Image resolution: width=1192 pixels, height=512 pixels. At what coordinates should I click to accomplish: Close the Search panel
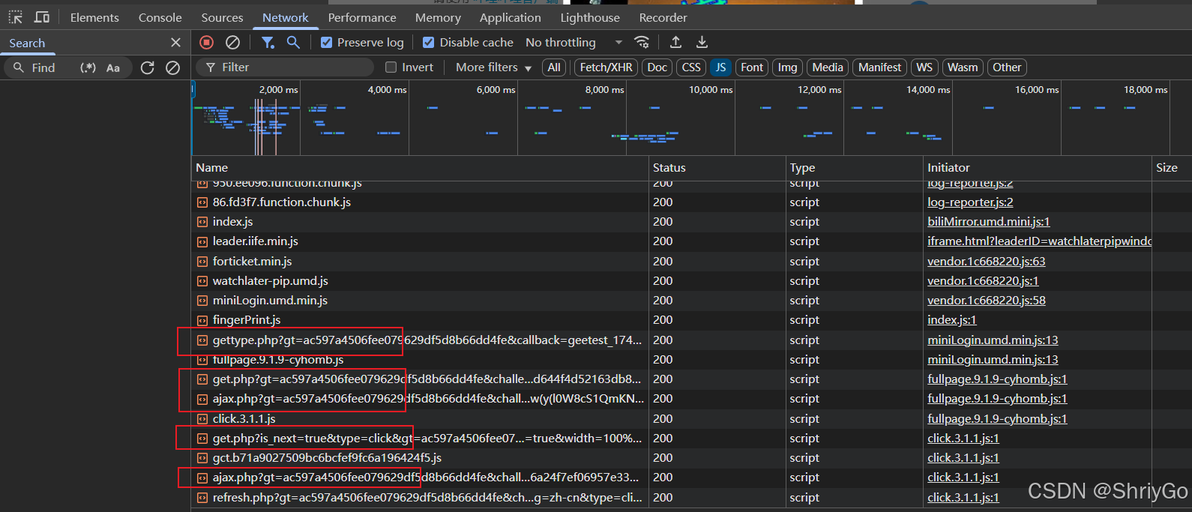(x=175, y=43)
